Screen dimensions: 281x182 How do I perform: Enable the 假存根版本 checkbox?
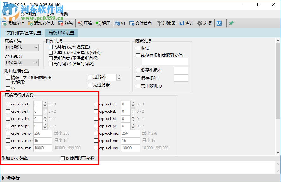(x=138, y=70)
